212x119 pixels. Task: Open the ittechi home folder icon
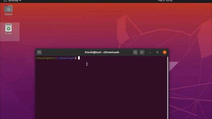coord(8,9)
